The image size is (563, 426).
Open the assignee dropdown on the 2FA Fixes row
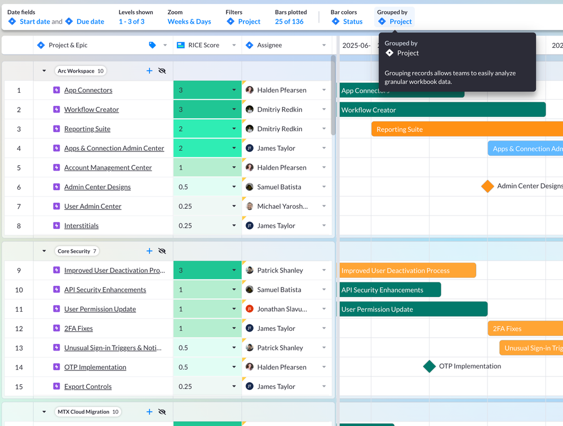coord(324,328)
